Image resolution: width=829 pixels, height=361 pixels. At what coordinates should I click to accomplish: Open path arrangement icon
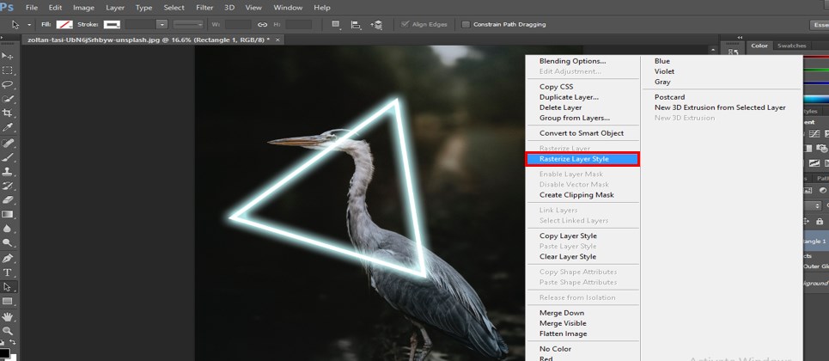[376, 24]
